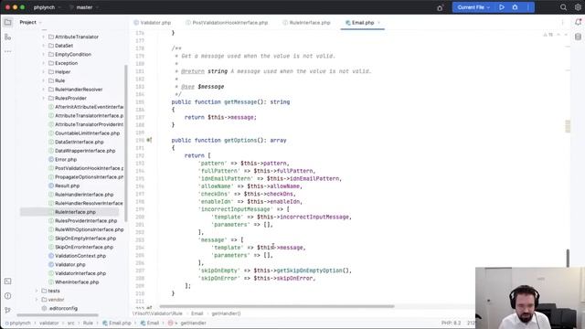Image resolution: width=585 pixels, height=329 pixels.
Task: Click the Email breadcrumb above status bar
Action: 197,313
